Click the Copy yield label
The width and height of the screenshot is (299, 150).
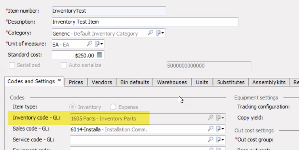(x=250, y=118)
